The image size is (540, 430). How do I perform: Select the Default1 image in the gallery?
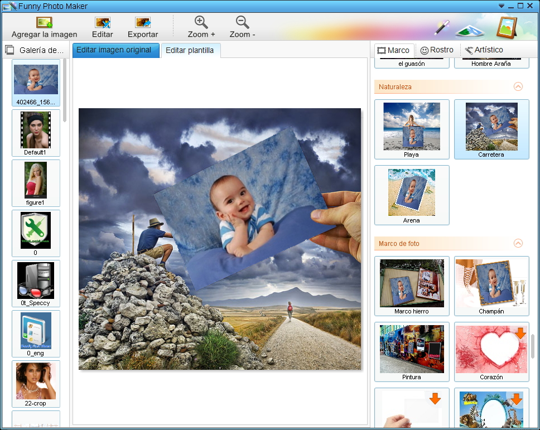coord(35,132)
